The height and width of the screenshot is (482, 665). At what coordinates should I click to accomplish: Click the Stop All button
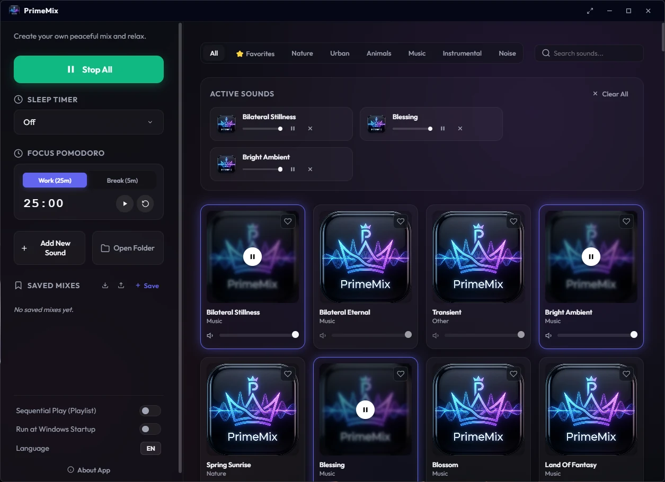[x=88, y=69]
